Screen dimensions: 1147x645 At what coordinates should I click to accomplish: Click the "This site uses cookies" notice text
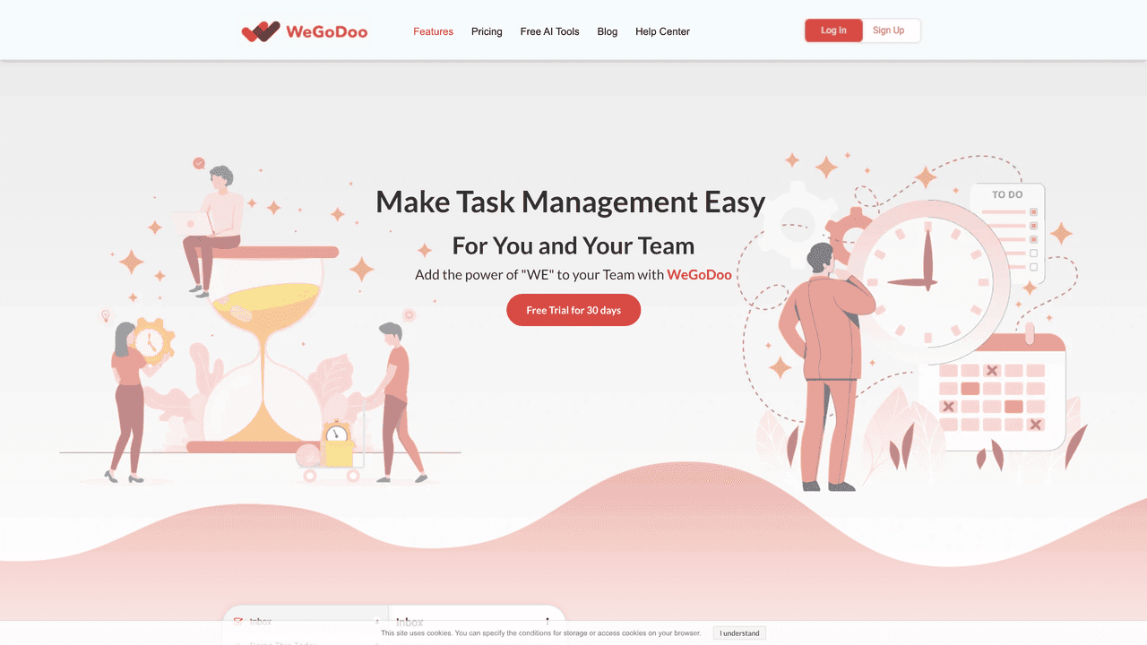click(x=541, y=633)
